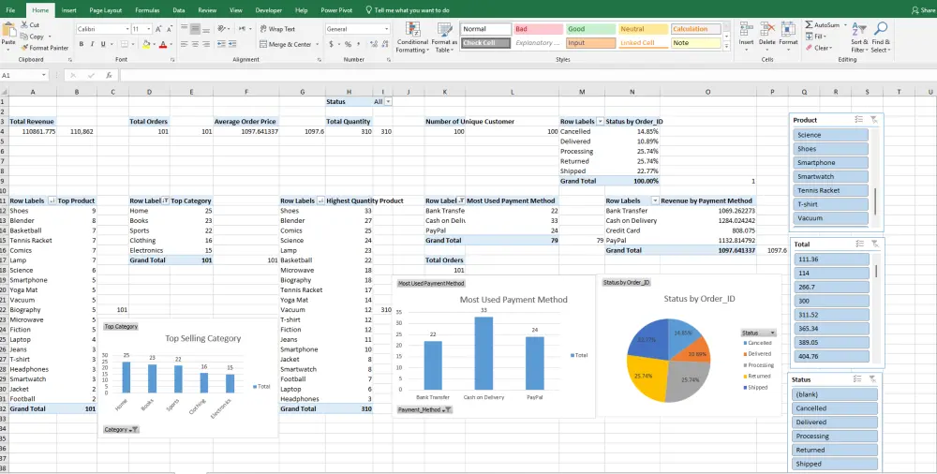Viewport: 937px width, 474px height.
Task: Toggle Wrap Text
Action: (x=277, y=29)
